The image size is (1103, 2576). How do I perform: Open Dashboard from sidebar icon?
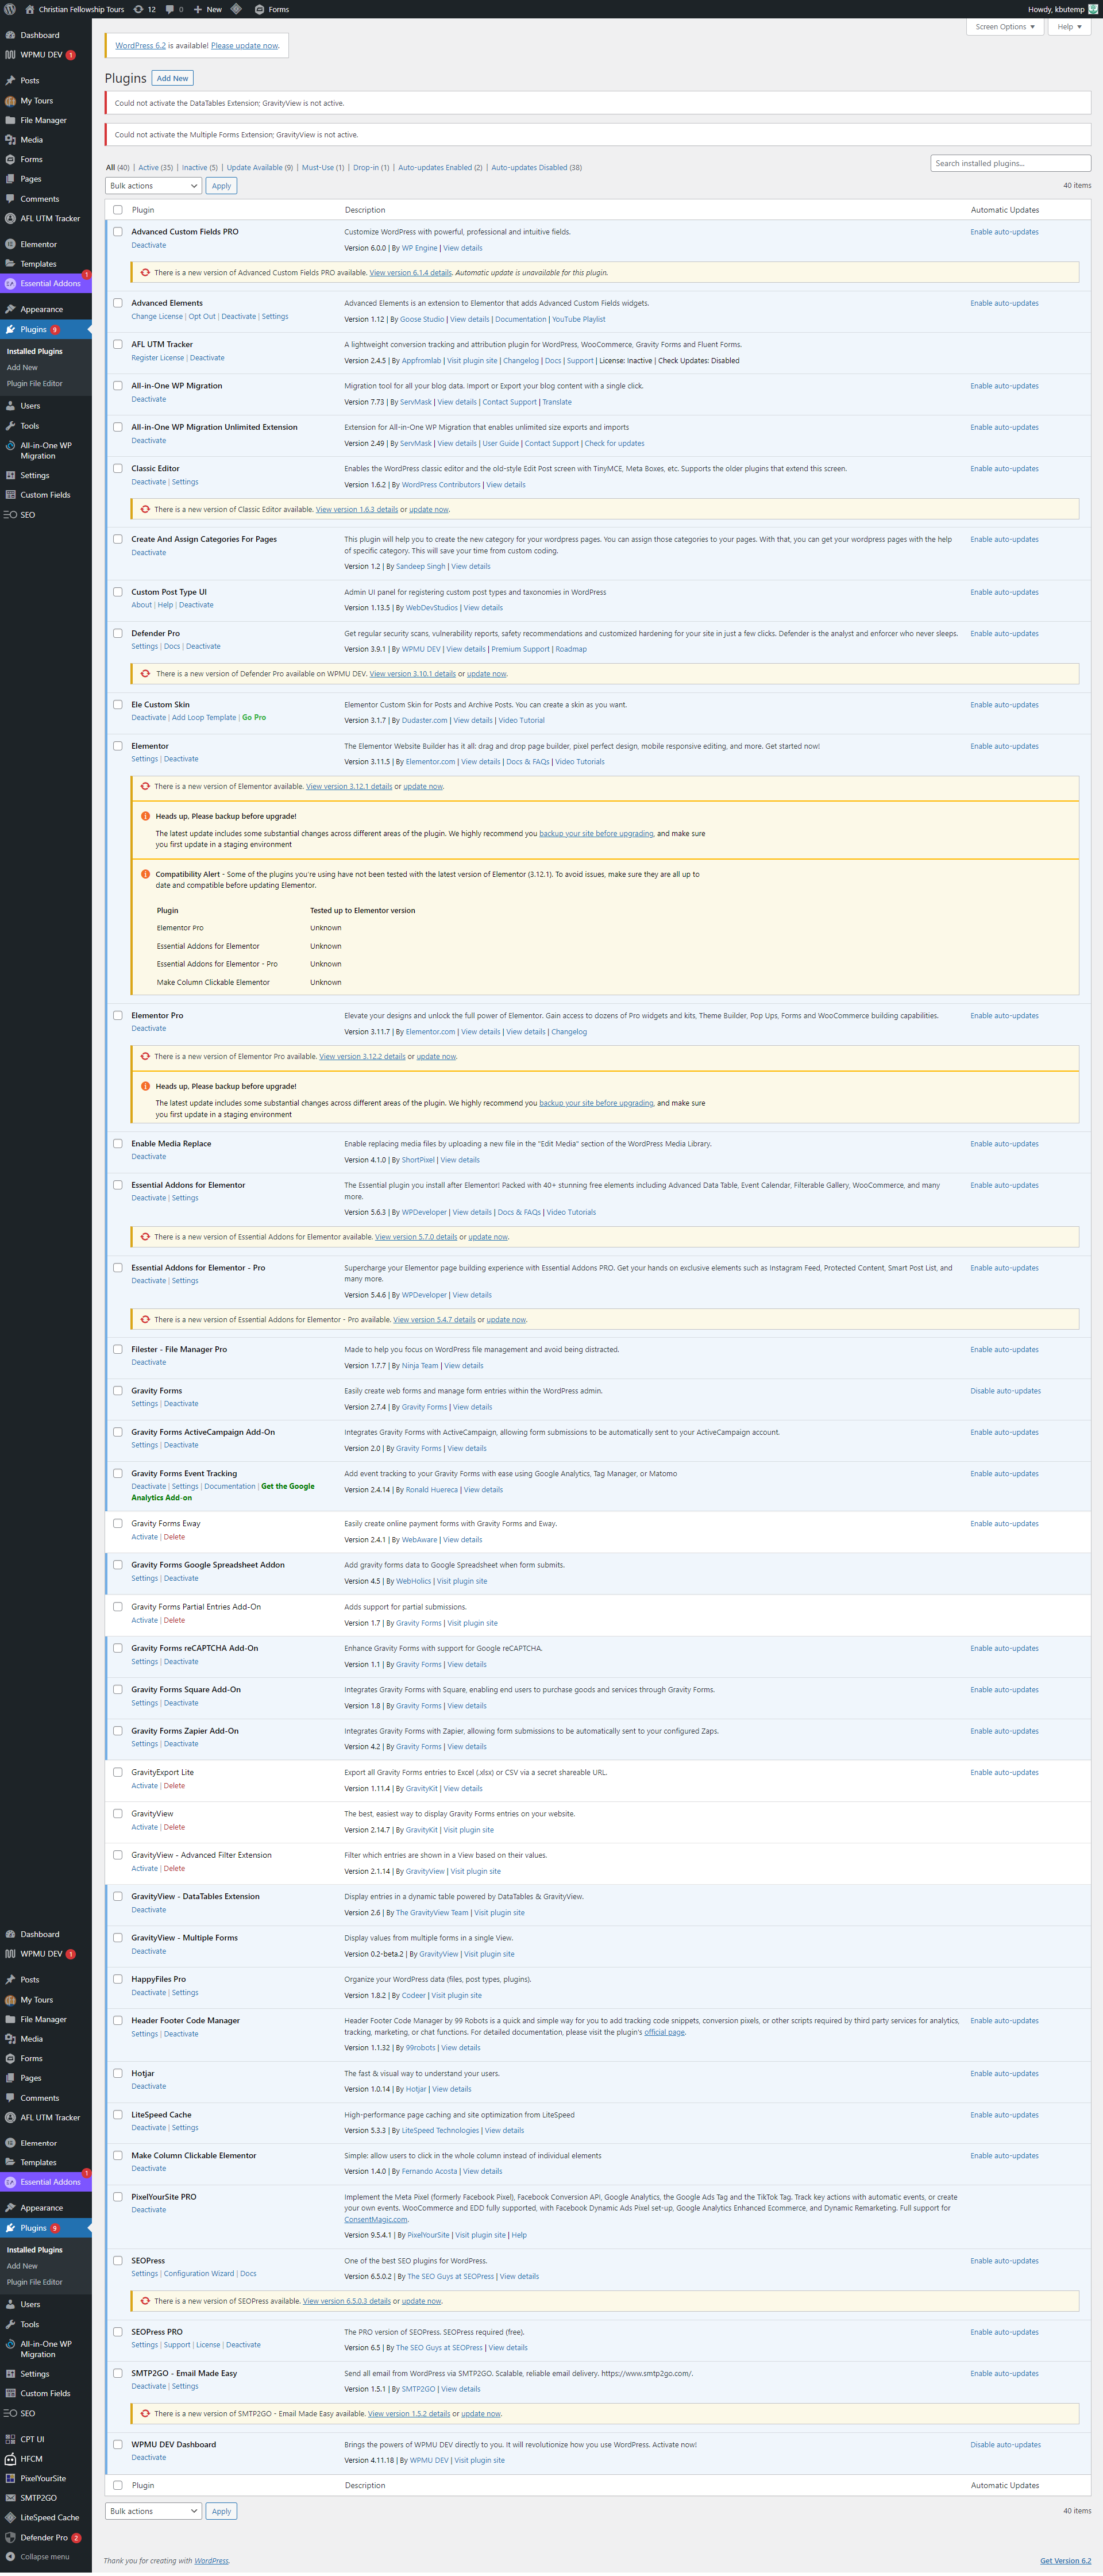pyautogui.click(x=10, y=35)
